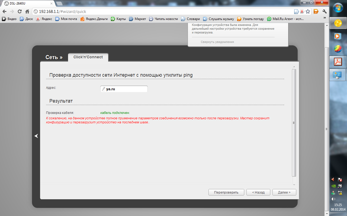Open the yellow globe browser taskbar icon
Image resolution: width=347 pixels, height=216 pixels.
pyautogui.click(x=338, y=23)
